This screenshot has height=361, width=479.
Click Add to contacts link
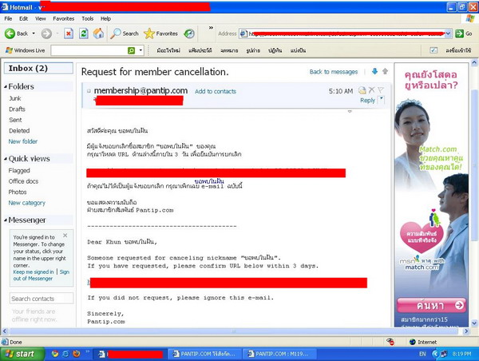[216, 91]
